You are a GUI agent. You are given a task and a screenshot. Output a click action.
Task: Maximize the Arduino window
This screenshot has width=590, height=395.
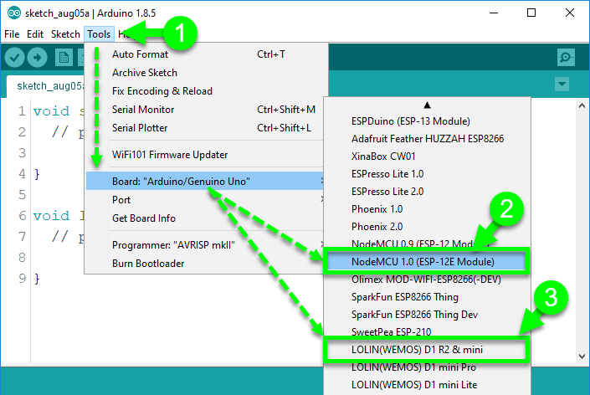[x=531, y=13]
